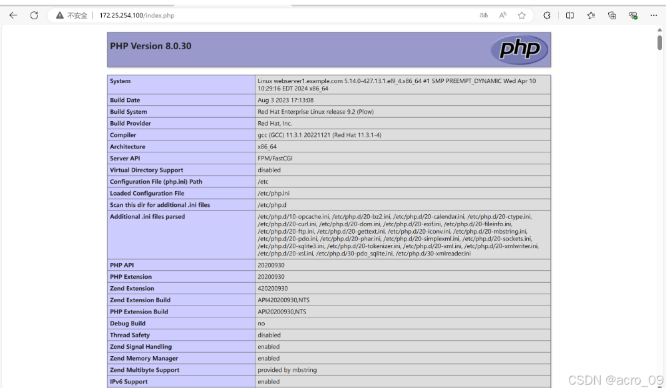Click 'Configuration File (php.ini) Path' label
Viewport: 666px width, 392px height.
156,182
